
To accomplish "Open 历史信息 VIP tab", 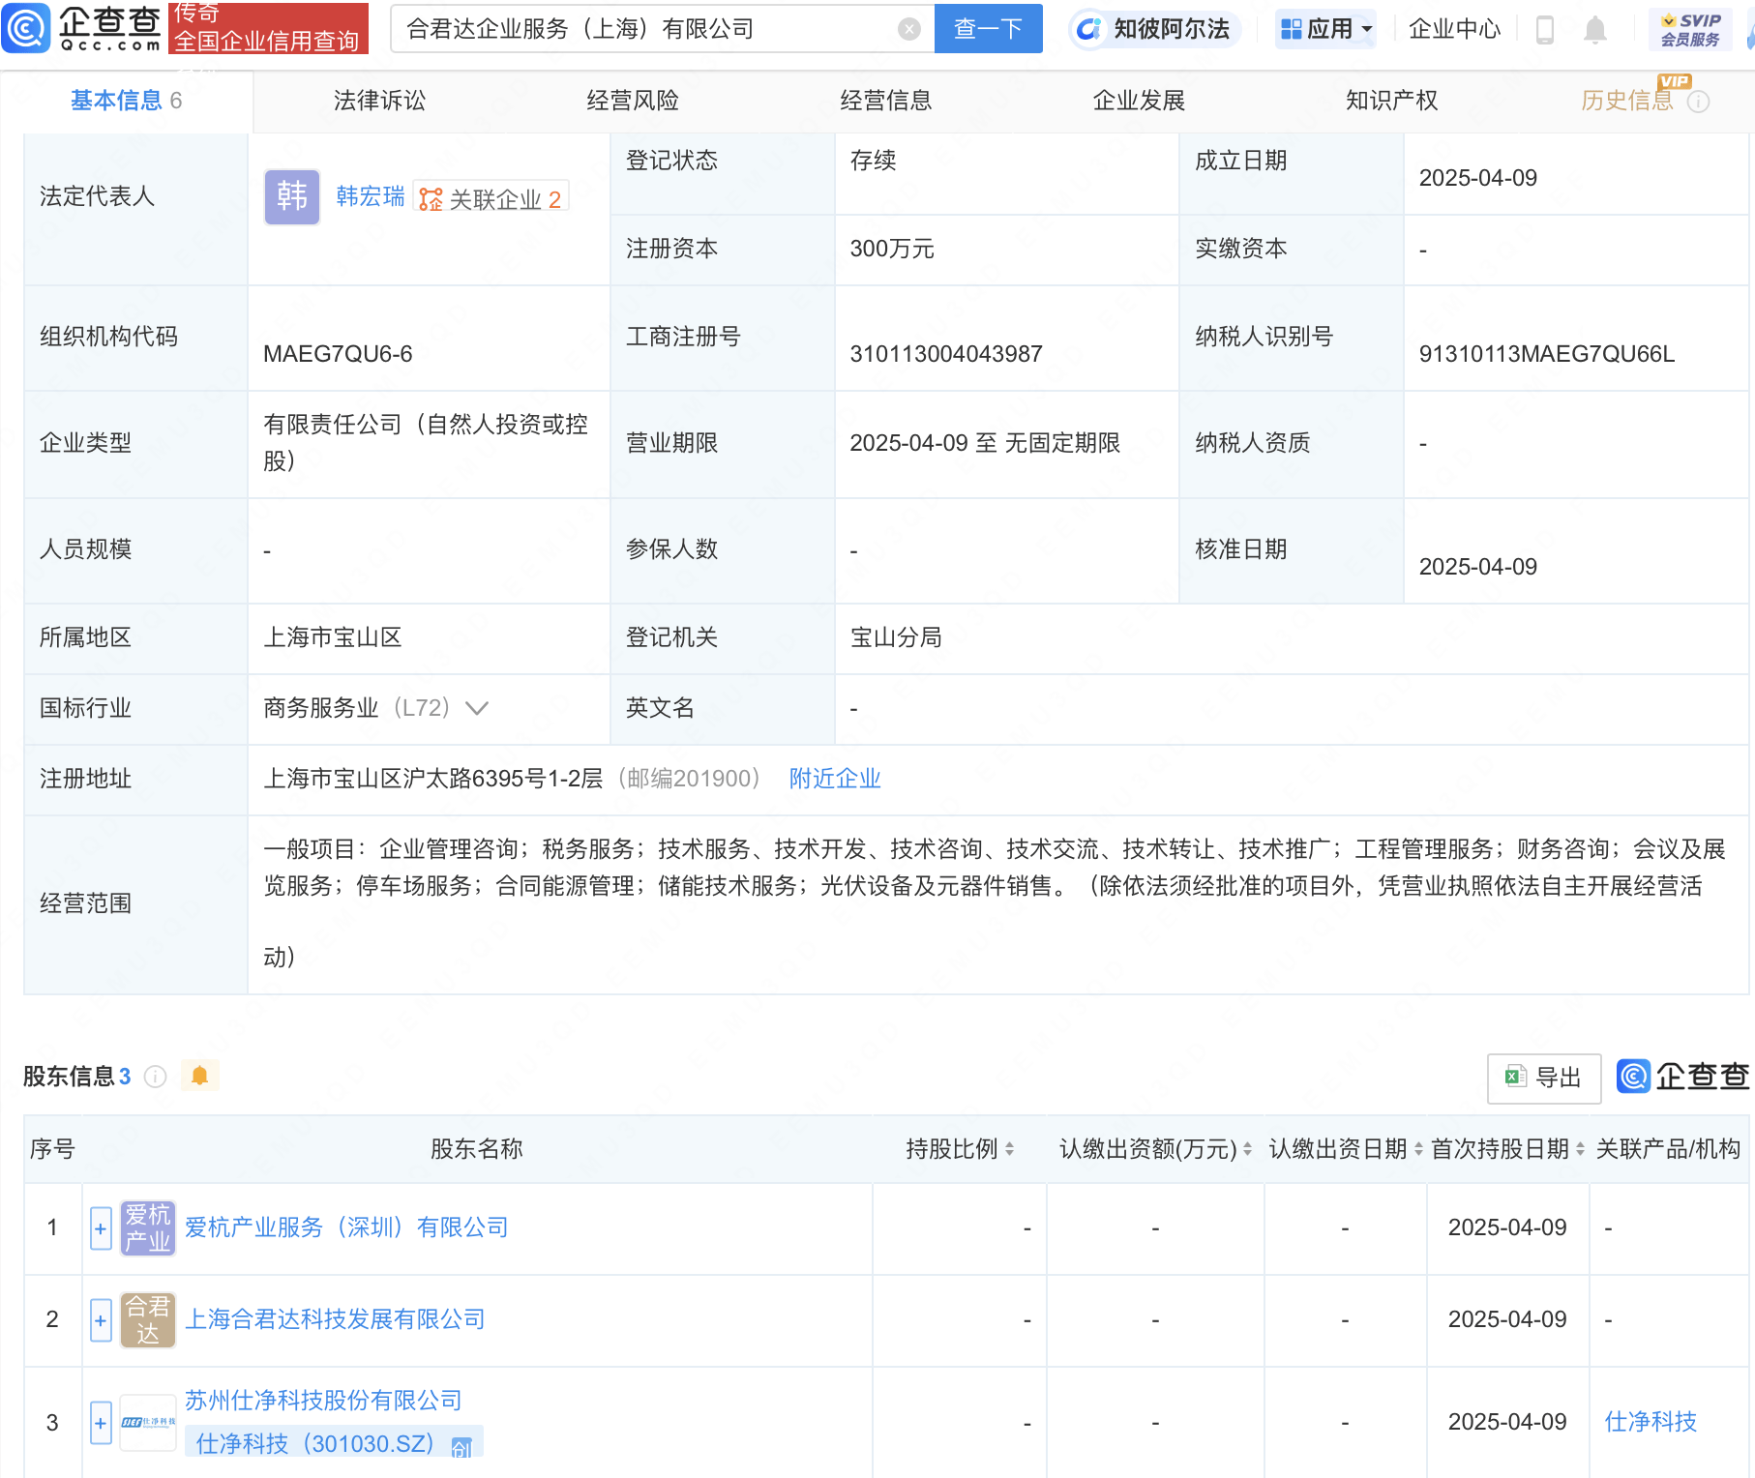I will 1627,101.
